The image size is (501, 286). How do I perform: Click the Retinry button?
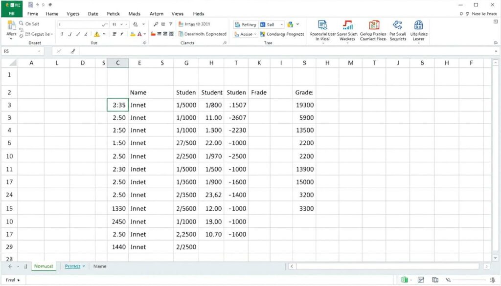246,24
